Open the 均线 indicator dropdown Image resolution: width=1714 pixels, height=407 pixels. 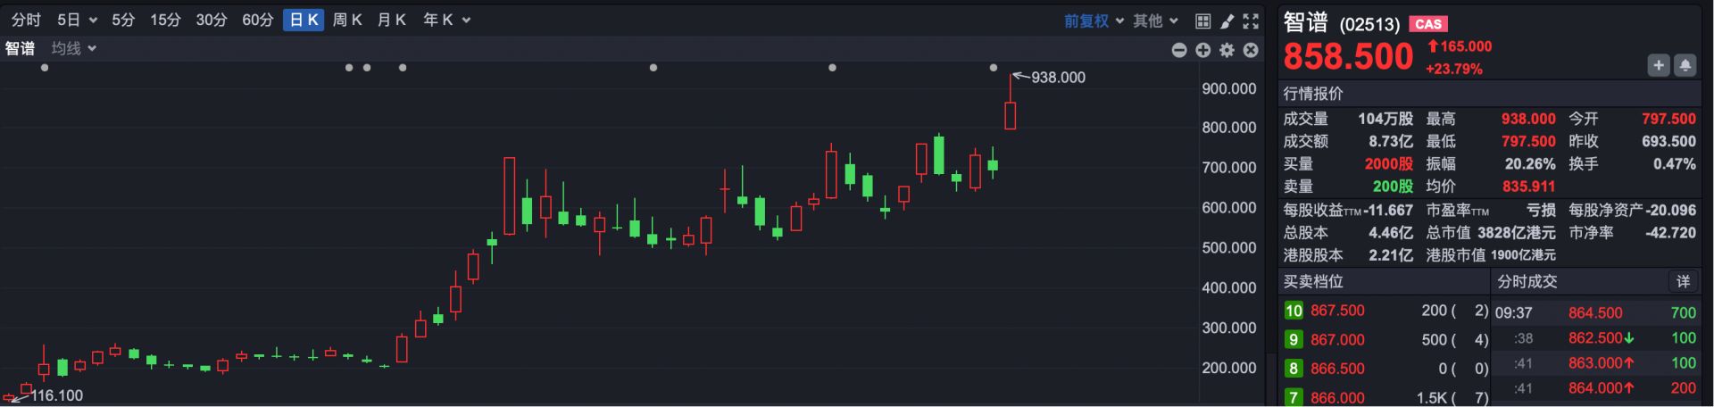73,48
